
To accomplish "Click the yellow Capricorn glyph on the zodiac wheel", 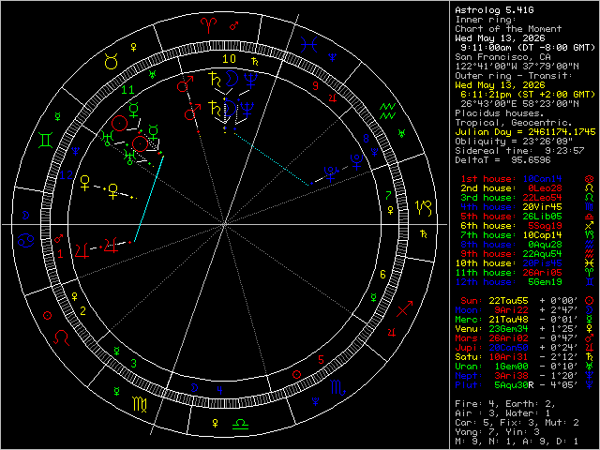I will pos(425,208).
